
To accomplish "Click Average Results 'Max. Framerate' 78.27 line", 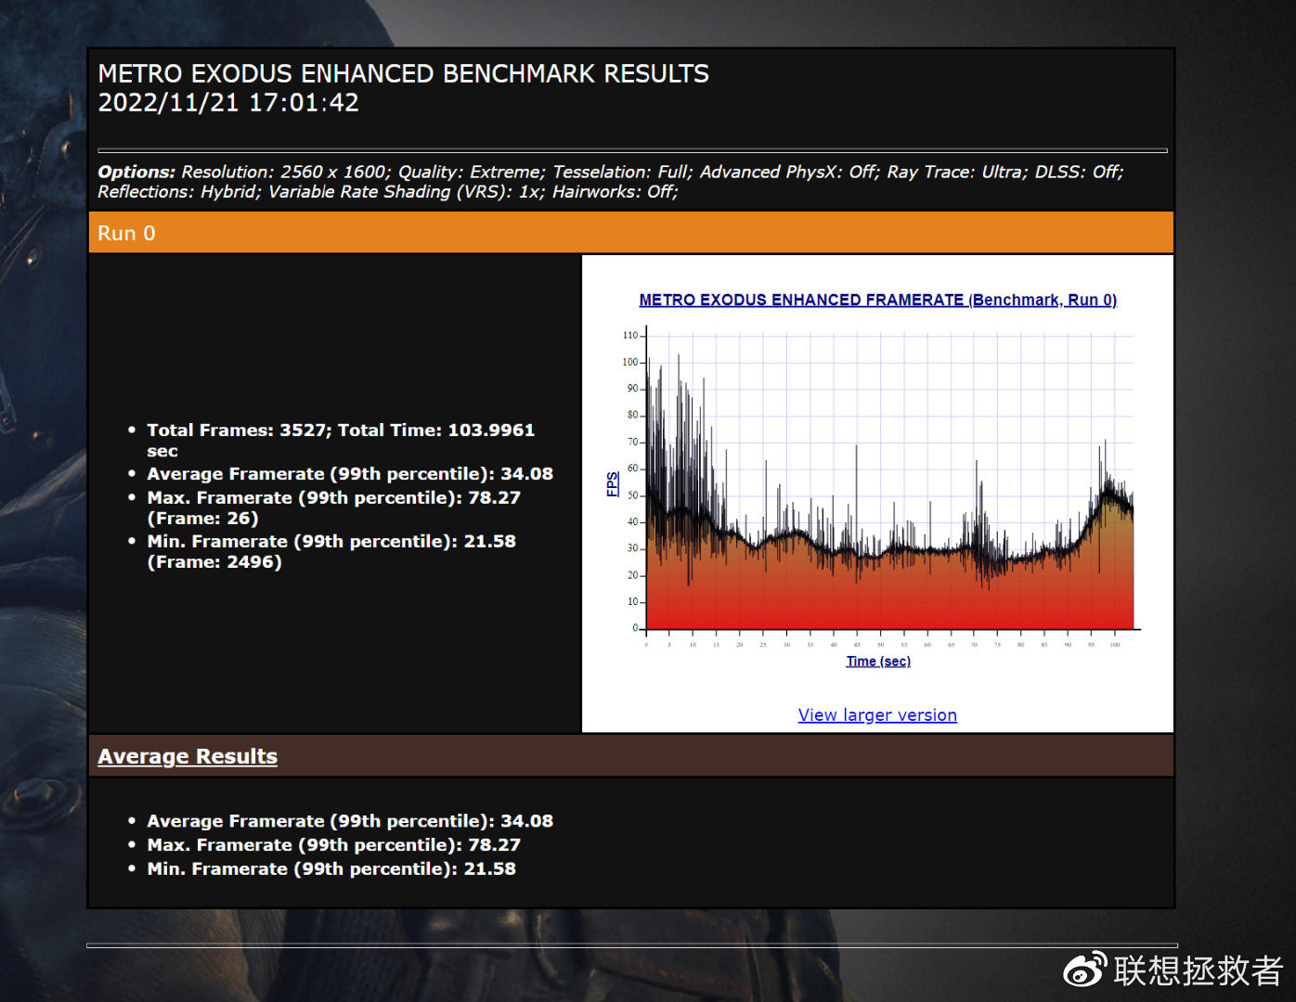I will 334,845.
